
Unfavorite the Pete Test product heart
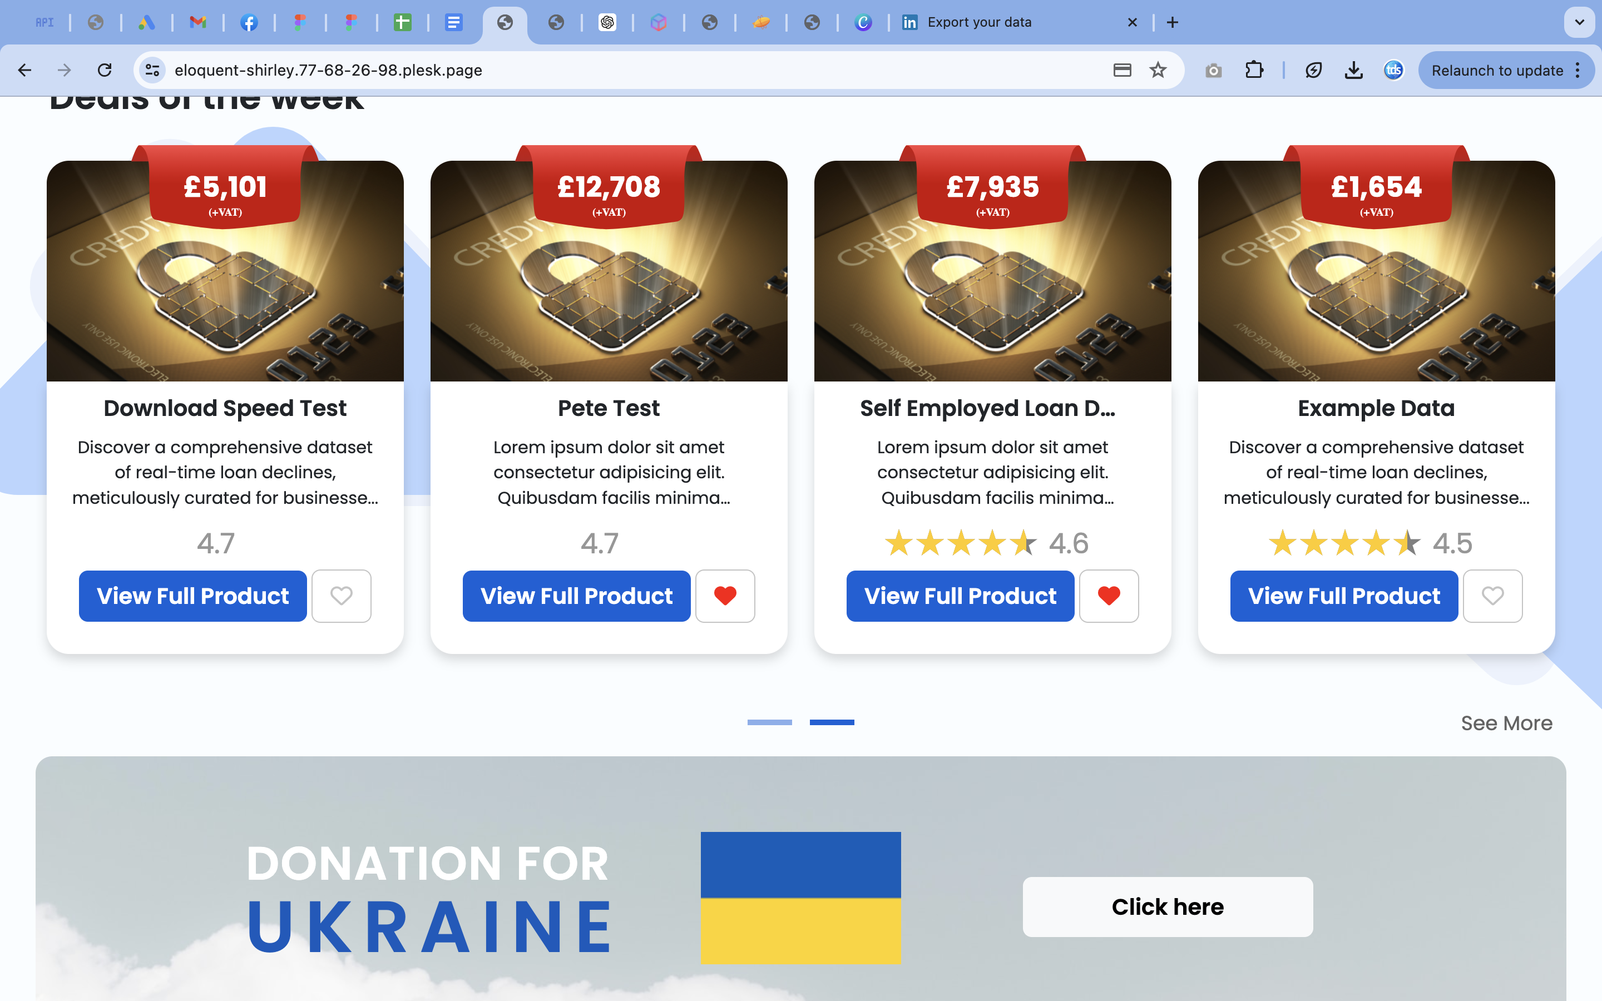725,596
